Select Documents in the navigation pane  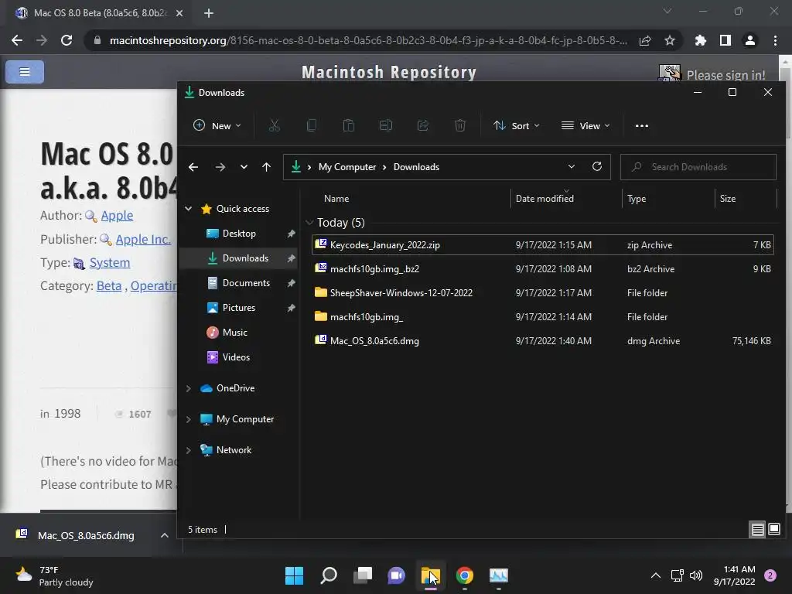pyautogui.click(x=246, y=283)
